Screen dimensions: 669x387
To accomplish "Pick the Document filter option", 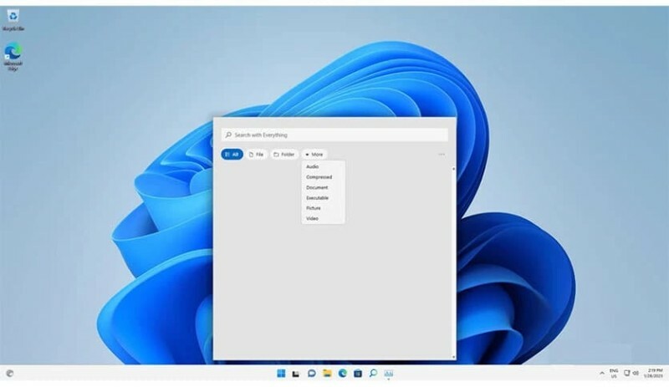I will tap(317, 187).
